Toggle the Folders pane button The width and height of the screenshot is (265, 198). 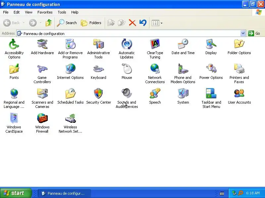[x=91, y=23]
